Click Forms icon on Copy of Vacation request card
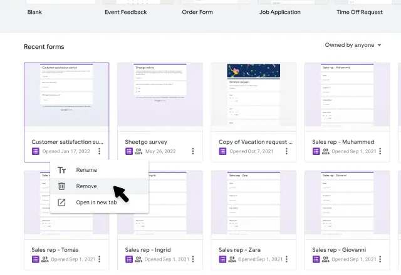This screenshot has height=275, width=401. click(222, 151)
